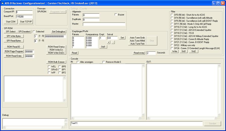
Task: Focus the Comport/IP input field
Action: [24, 12]
